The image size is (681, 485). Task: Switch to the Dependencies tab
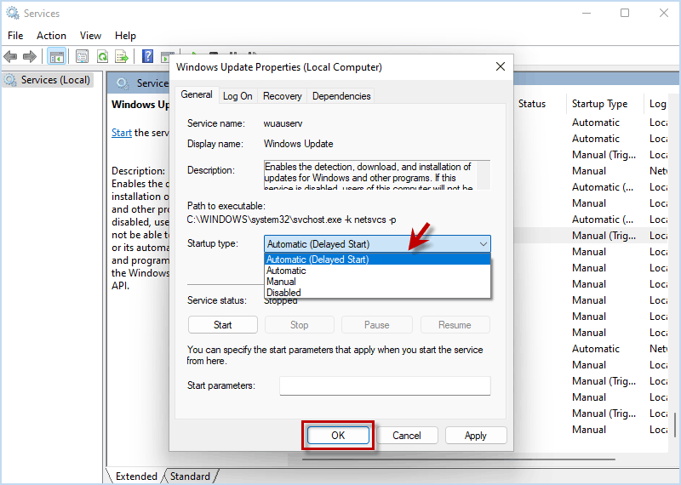click(x=341, y=96)
